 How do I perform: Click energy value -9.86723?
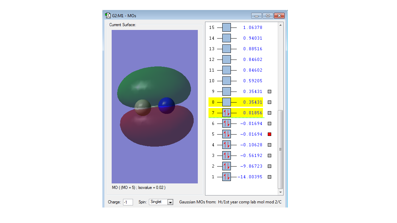click(251, 166)
